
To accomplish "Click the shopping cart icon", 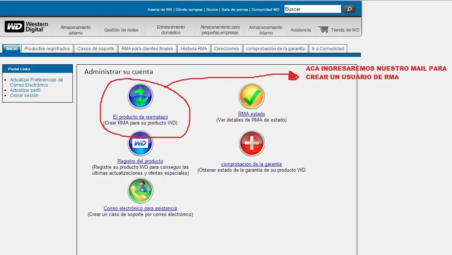I will [x=323, y=29].
